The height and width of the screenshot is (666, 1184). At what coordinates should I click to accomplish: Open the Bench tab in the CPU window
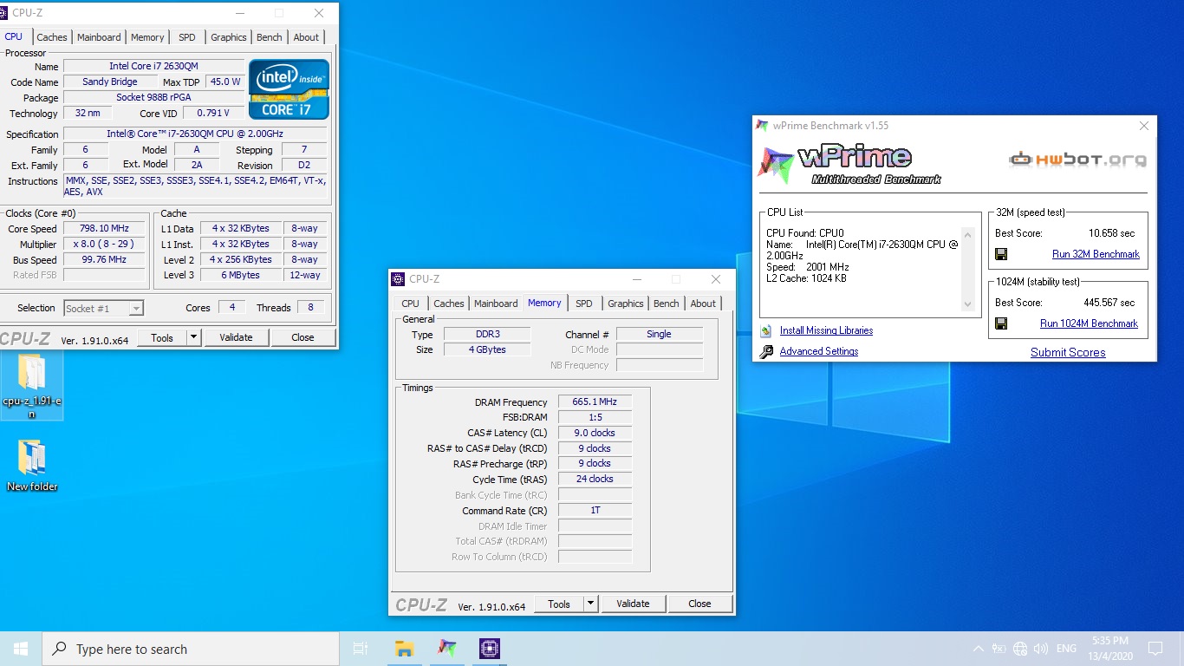pos(270,37)
